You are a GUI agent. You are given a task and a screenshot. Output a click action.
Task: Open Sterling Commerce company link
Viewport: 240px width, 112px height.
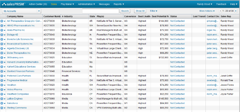click(17, 108)
